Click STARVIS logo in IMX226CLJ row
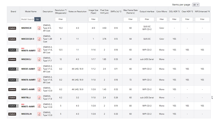 [x=12, y=60]
